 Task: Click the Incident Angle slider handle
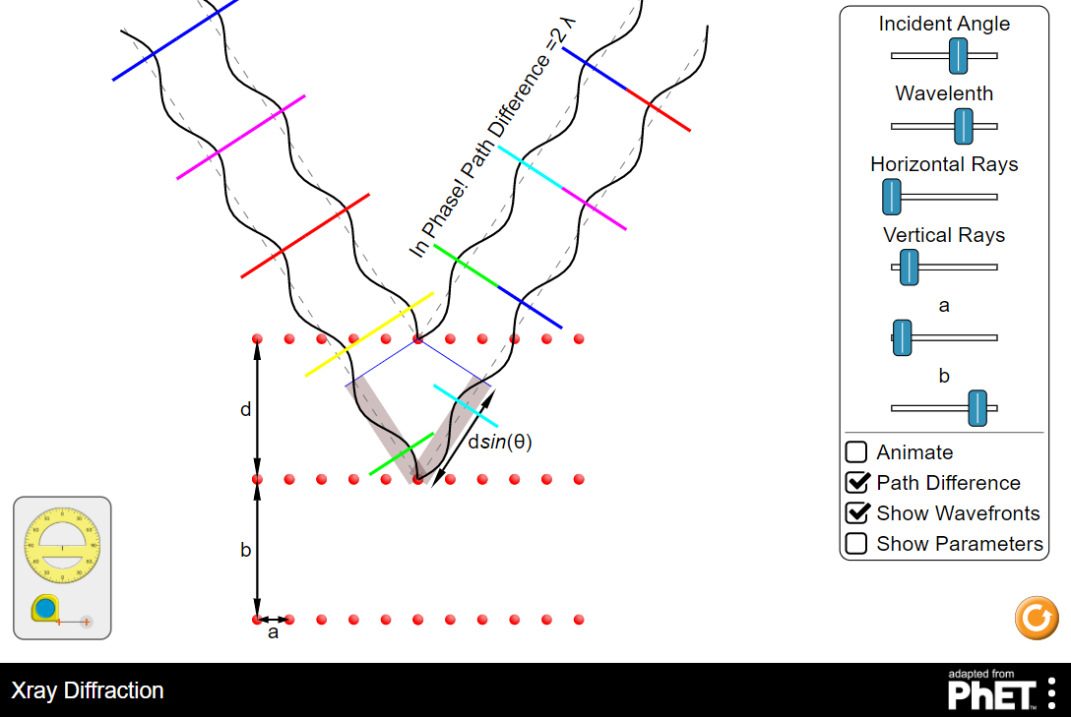[957, 56]
